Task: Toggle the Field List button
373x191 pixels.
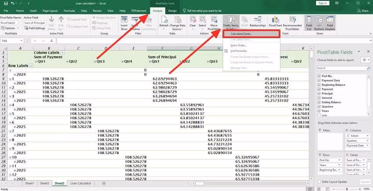Action: point(309,23)
